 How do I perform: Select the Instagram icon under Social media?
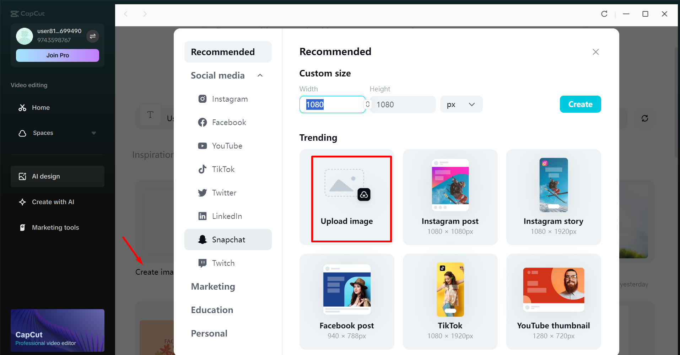(202, 99)
